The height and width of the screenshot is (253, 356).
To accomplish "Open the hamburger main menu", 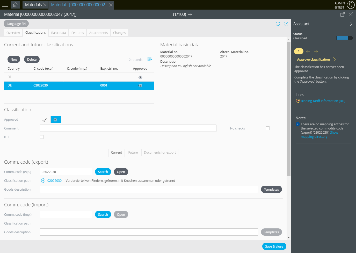I will point(5,5).
